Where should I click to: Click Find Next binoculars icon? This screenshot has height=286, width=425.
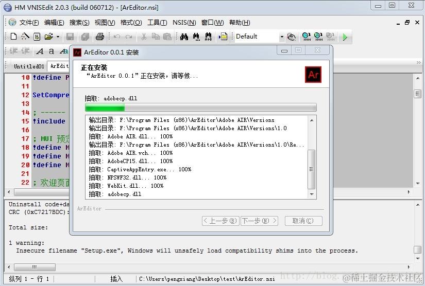point(196,37)
